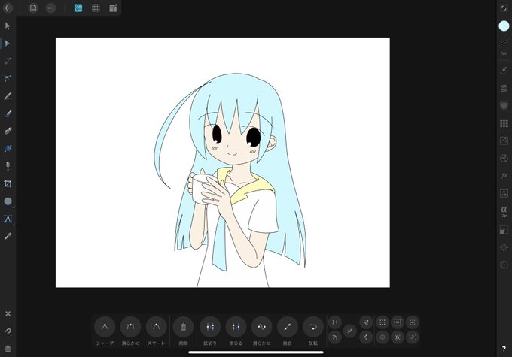This screenshot has height=357, width=512.
Task: Go back using the top-left arrow
Action: point(8,8)
